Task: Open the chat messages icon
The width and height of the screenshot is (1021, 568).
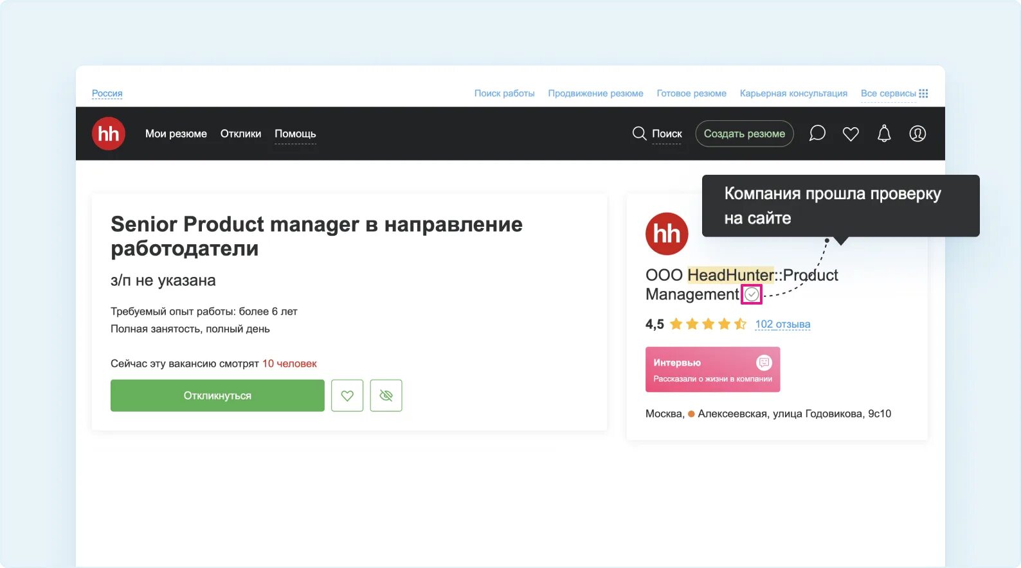Action: [x=817, y=133]
